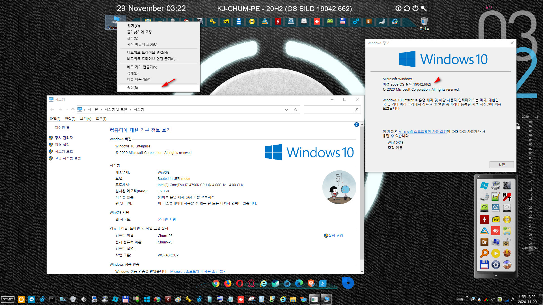Open Notepad++ icon in launcher panel
The height and width of the screenshot is (305, 543).
[495, 197]
